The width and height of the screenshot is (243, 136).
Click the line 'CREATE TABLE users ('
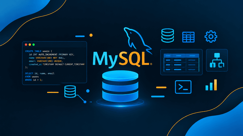click(38, 51)
